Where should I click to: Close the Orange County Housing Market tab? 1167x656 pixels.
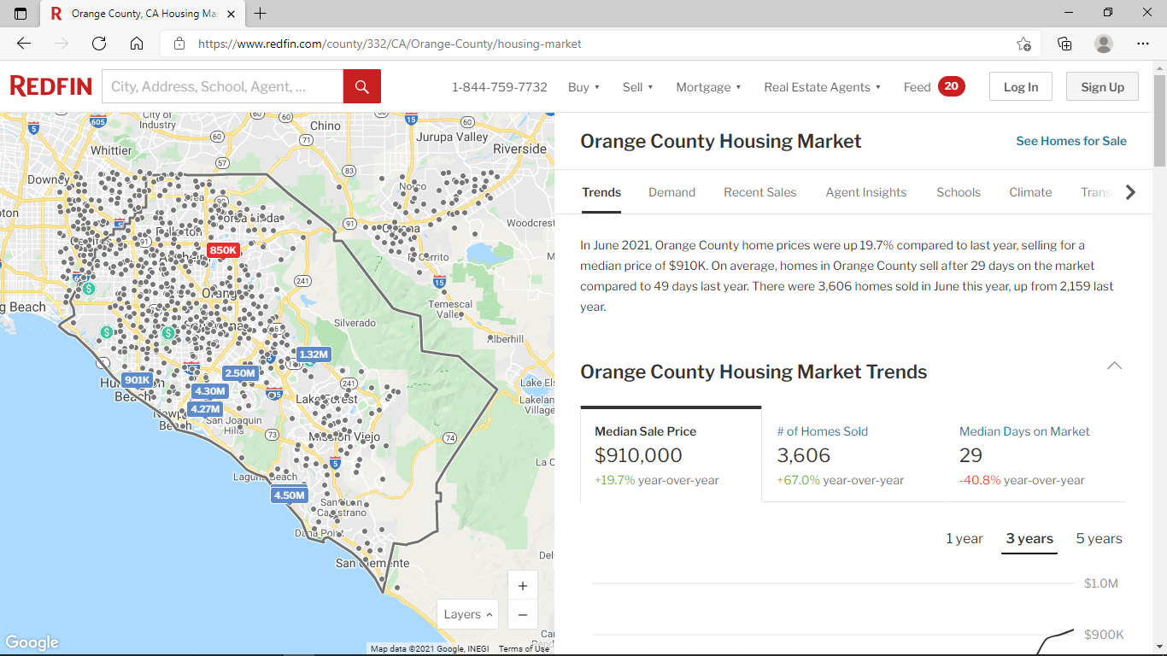click(231, 14)
